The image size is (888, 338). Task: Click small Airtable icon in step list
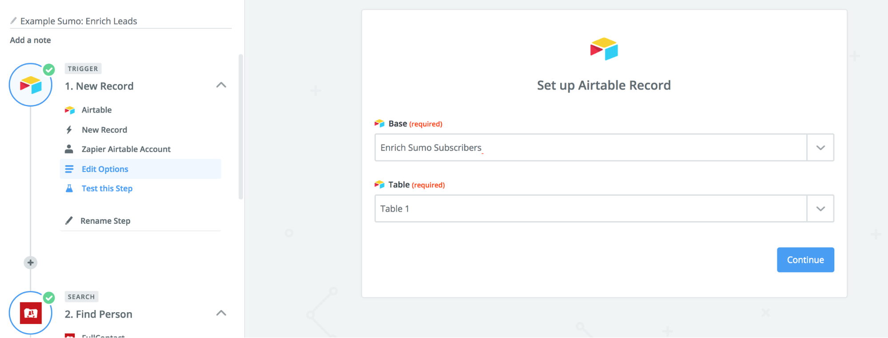click(x=70, y=110)
